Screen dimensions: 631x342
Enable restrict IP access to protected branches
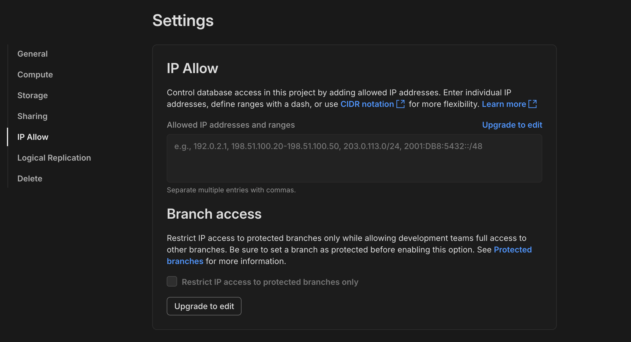click(172, 281)
